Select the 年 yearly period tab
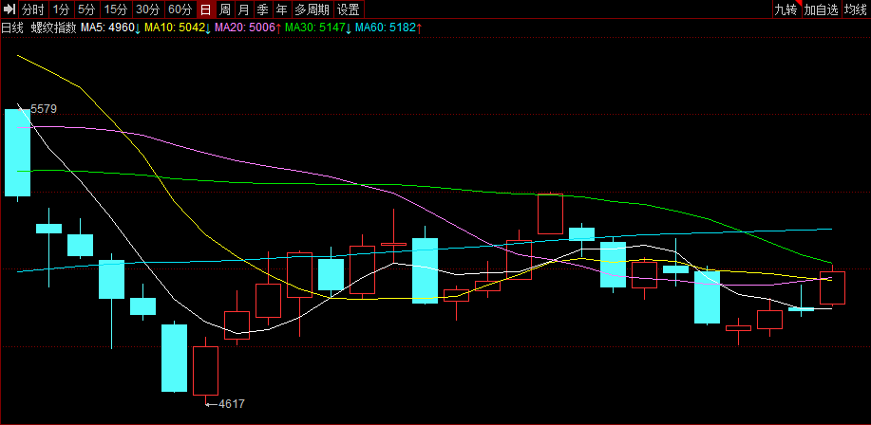The image size is (871, 425). pyautogui.click(x=282, y=9)
